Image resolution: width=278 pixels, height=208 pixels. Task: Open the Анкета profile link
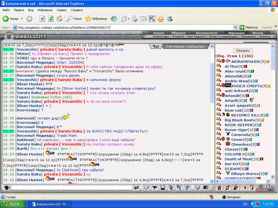pos(265,37)
